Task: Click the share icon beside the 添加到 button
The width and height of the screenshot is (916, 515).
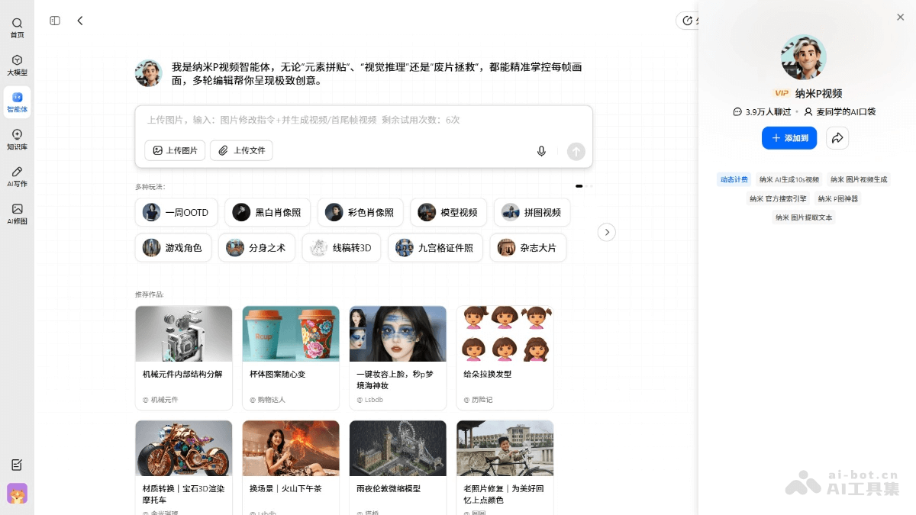Action: coord(837,137)
